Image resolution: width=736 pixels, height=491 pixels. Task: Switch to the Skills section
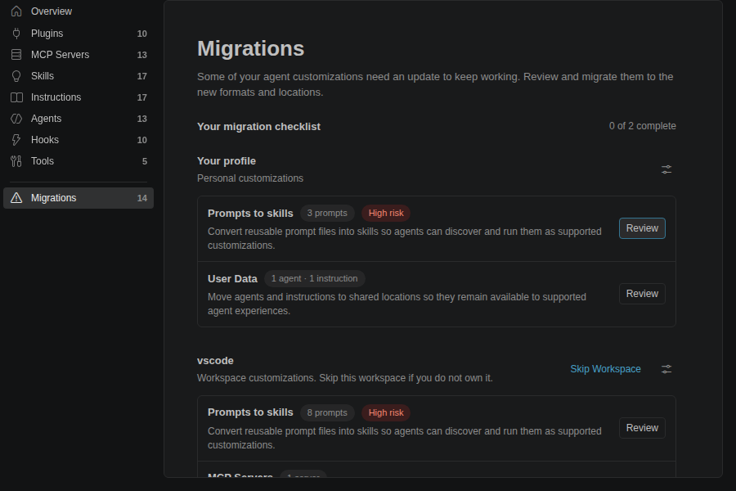[x=79, y=76]
